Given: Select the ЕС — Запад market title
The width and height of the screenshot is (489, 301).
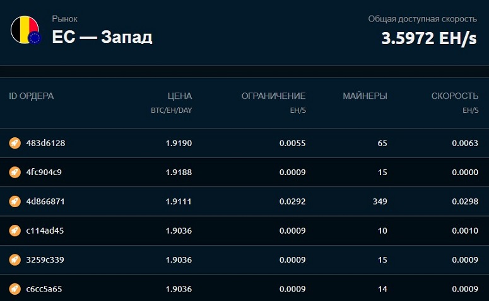Looking at the screenshot, I should click(x=102, y=37).
